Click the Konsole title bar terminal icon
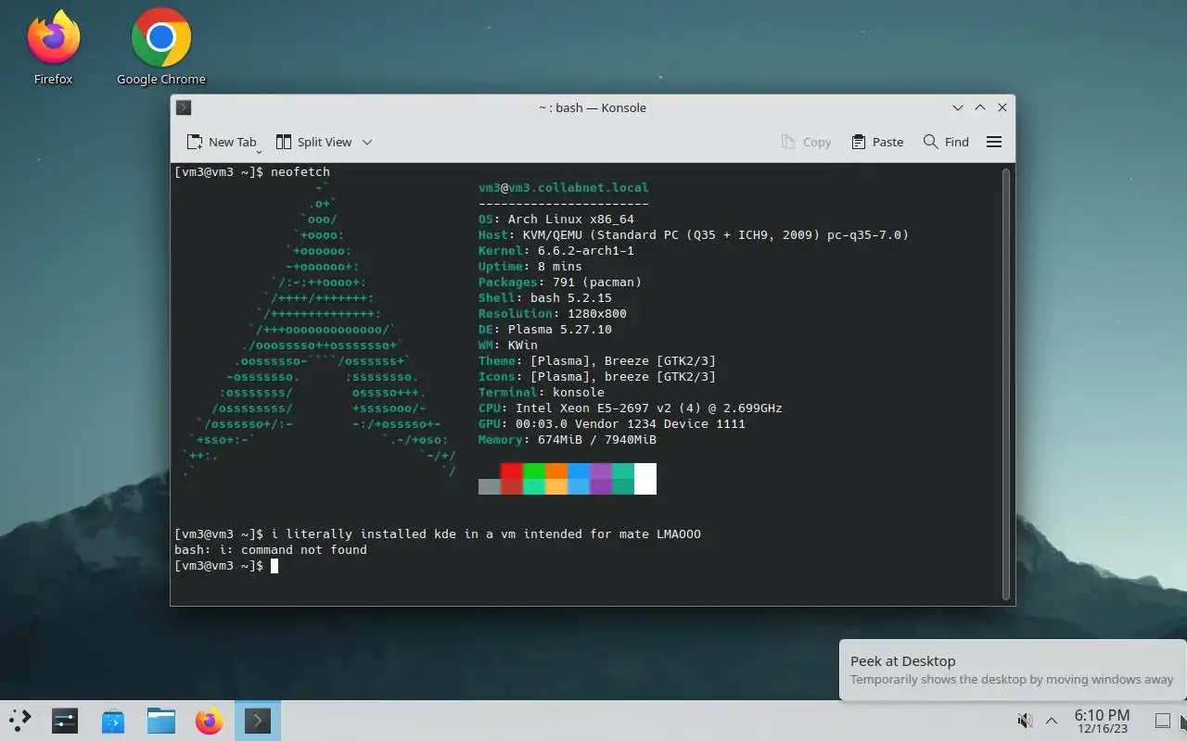This screenshot has width=1187, height=741. tap(184, 107)
